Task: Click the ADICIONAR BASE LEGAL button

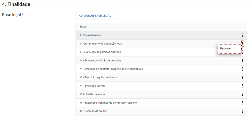Action: tap(95, 16)
